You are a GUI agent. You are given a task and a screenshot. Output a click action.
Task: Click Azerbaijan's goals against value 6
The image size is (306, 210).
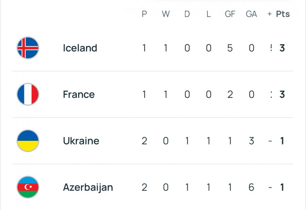click(251, 187)
